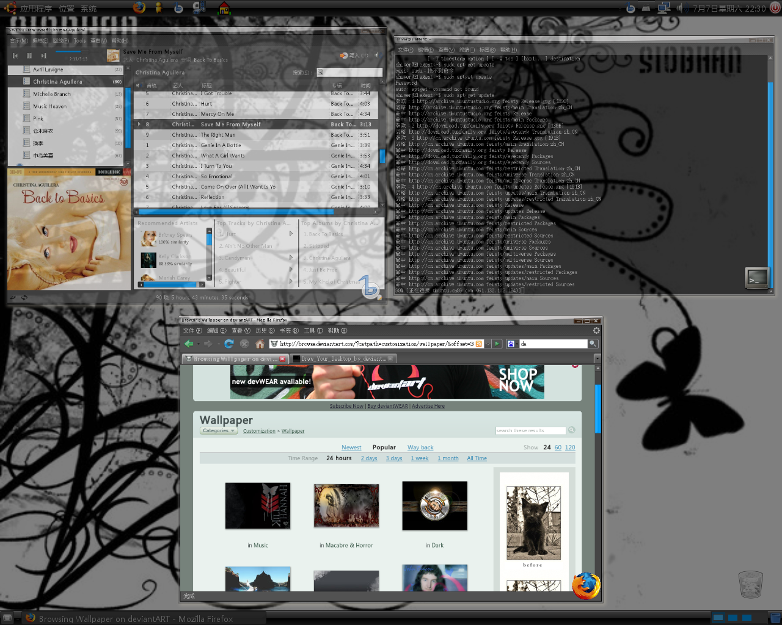Click Banshee tray icon in top panel
782x625 pixels.
630,8
